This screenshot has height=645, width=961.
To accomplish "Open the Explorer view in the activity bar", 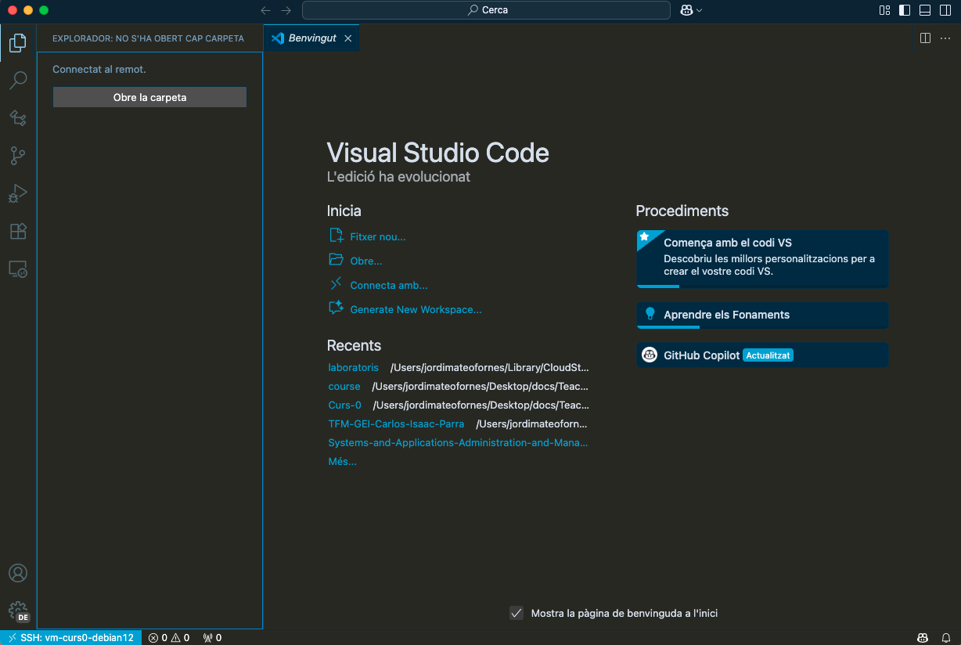I will pyautogui.click(x=18, y=42).
